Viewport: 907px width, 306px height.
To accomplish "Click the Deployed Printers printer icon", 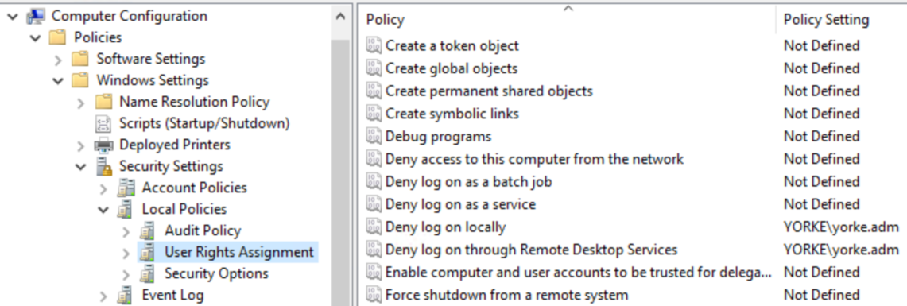I will (x=103, y=145).
